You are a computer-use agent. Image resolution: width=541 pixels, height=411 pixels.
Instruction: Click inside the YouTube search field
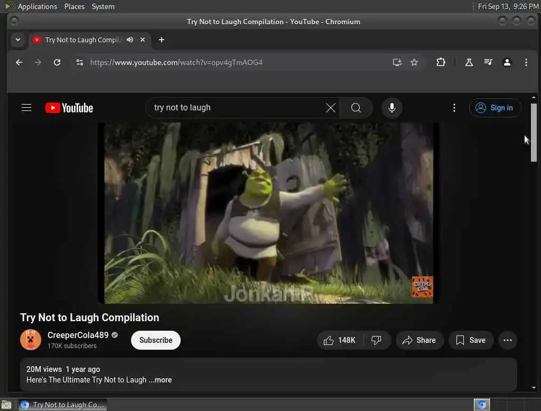[x=238, y=108]
